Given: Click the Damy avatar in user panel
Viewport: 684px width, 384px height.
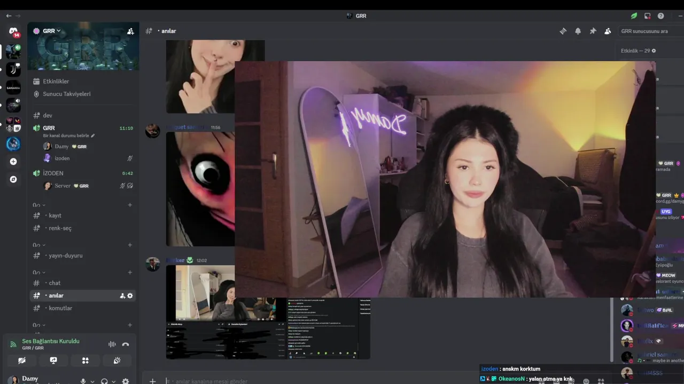Looking at the screenshot, I should [x=13, y=380].
